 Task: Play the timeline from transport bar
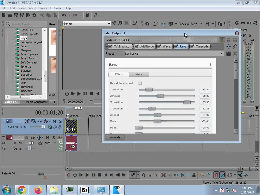pyautogui.click(x=87, y=175)
